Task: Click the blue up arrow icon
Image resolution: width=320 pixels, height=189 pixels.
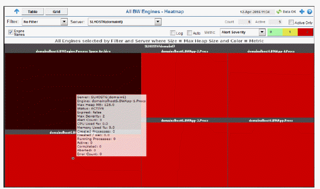Action: pyautogui.click(x=17, y=12)
